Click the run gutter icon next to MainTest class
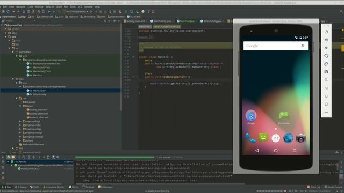 [133, 57]
